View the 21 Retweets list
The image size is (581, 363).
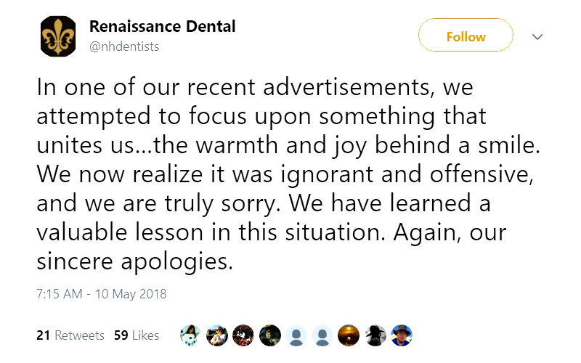point(70,335)
